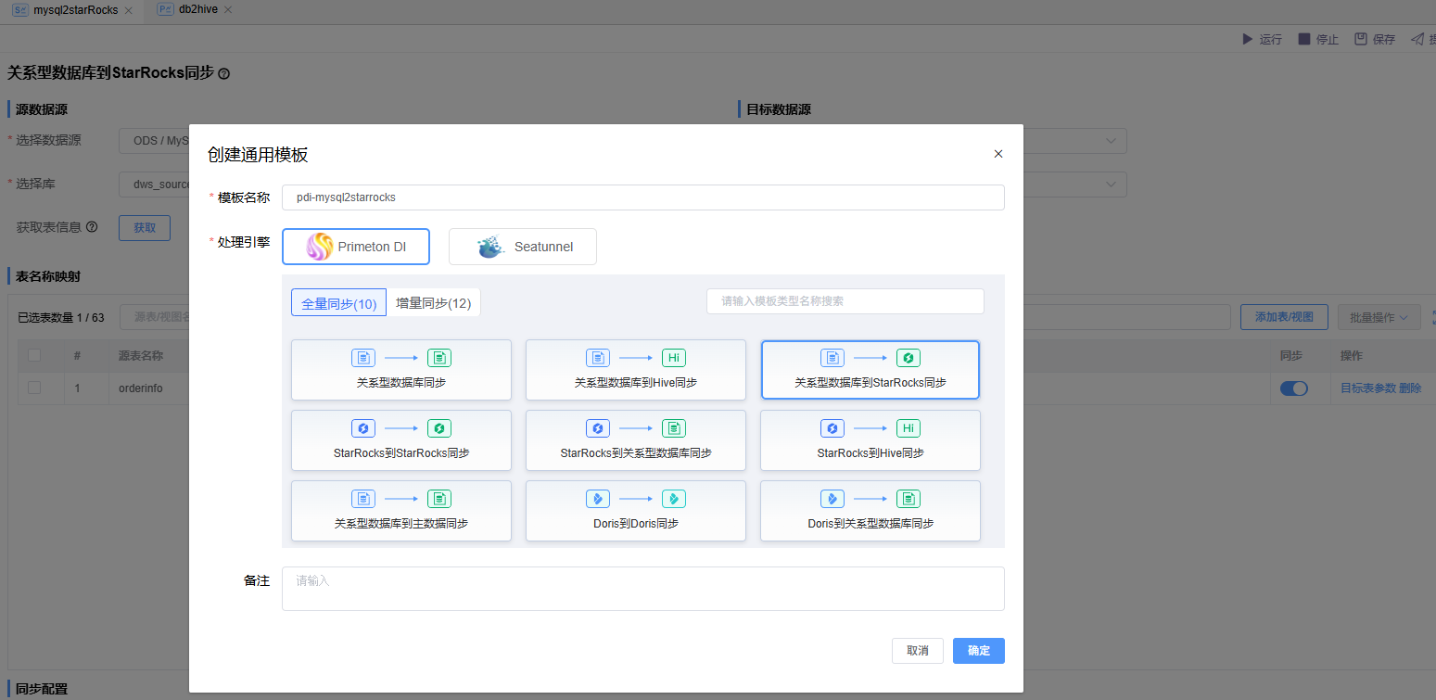Viewport: 1436px width, 700px height.
Task: Switch to the incremental sync (12) tab
Action: (x=433, y=303)
